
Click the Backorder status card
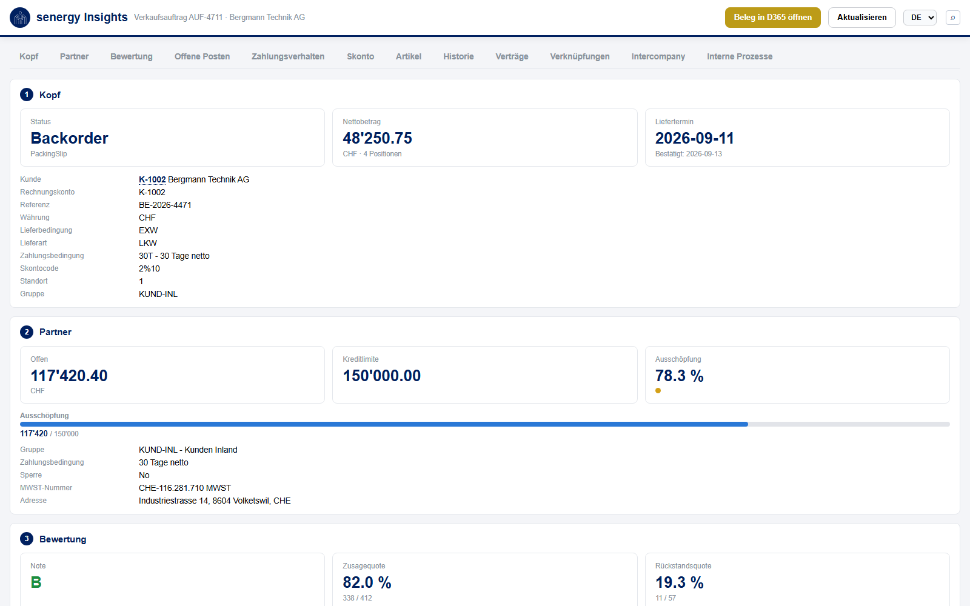point(173,138)
